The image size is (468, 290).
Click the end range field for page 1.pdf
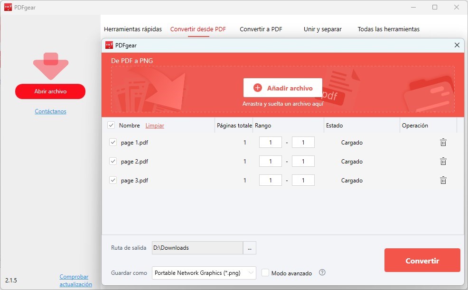pos(303,143)
